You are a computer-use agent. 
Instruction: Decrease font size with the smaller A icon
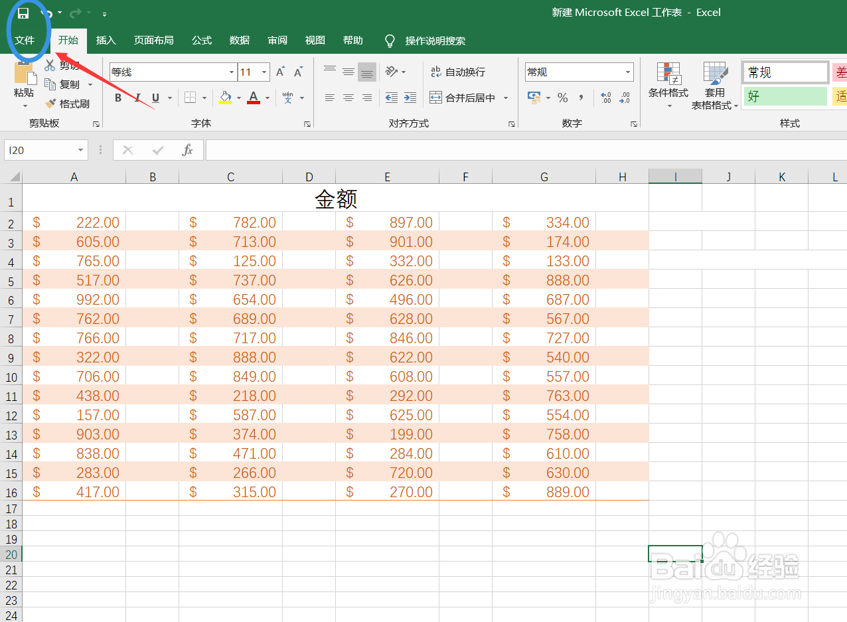click(x=299, y=72)
